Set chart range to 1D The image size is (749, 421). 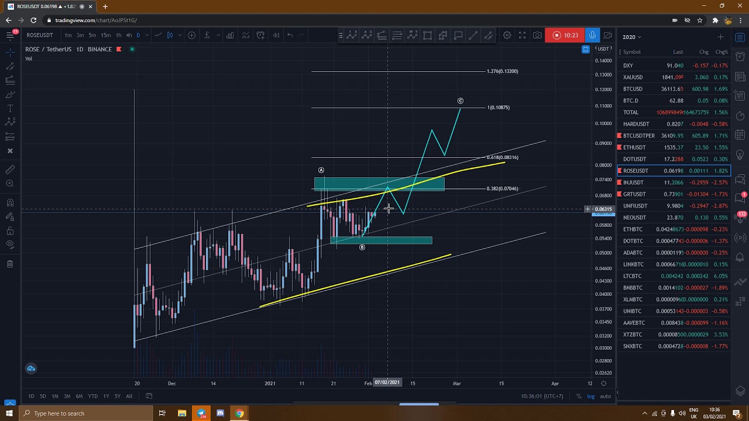pyautogui.click(x=31, y=396)
